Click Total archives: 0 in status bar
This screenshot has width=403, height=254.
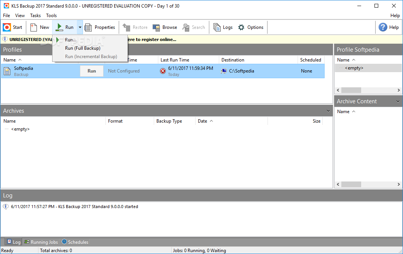pyautogui.click(x=56, y=251)
